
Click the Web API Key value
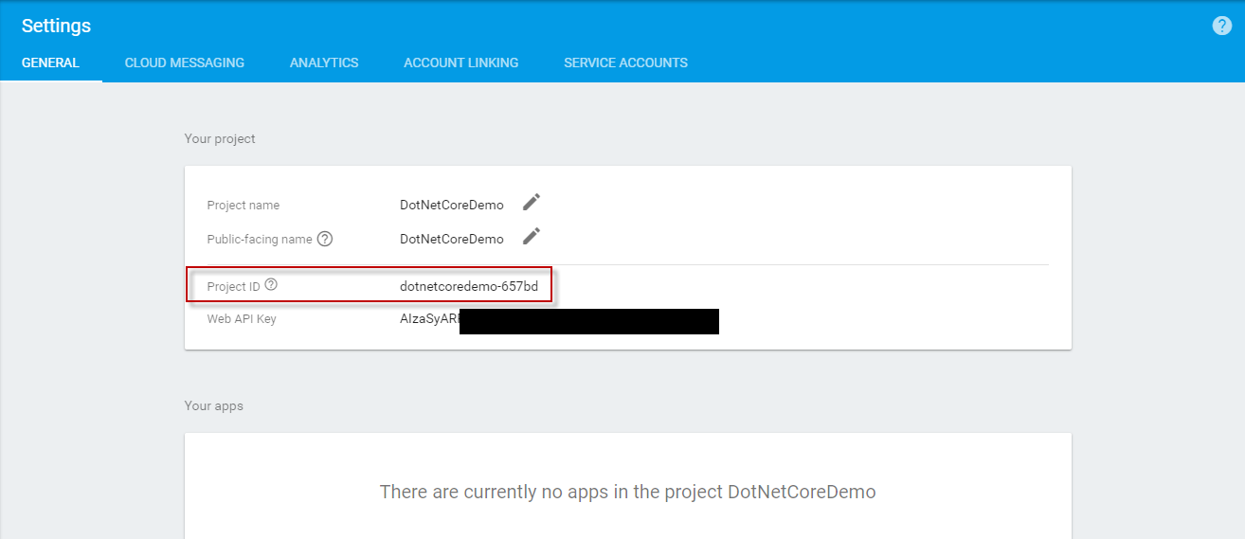(x=559, y=320)
